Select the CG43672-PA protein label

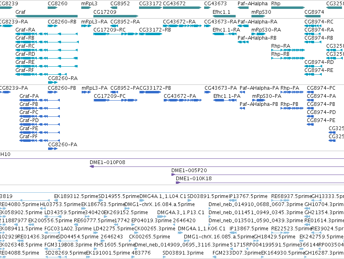[179, 96]
